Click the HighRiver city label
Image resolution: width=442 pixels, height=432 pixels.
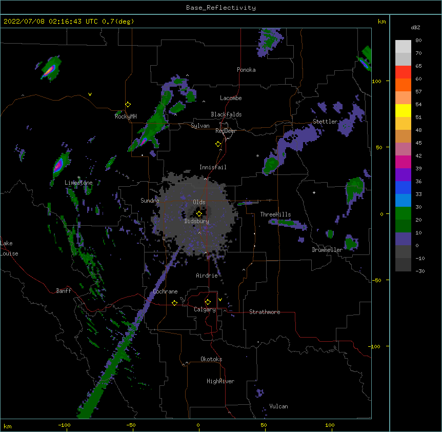tap(220, 381)
